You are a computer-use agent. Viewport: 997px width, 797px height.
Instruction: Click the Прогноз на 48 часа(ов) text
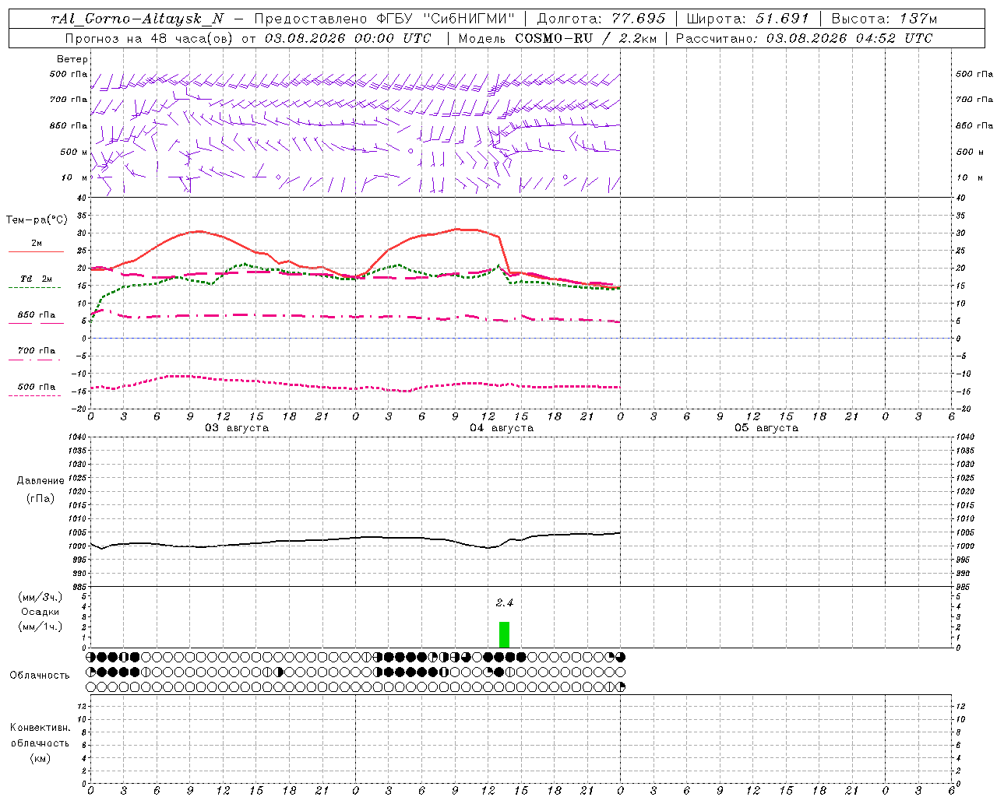tap(149, 38)
